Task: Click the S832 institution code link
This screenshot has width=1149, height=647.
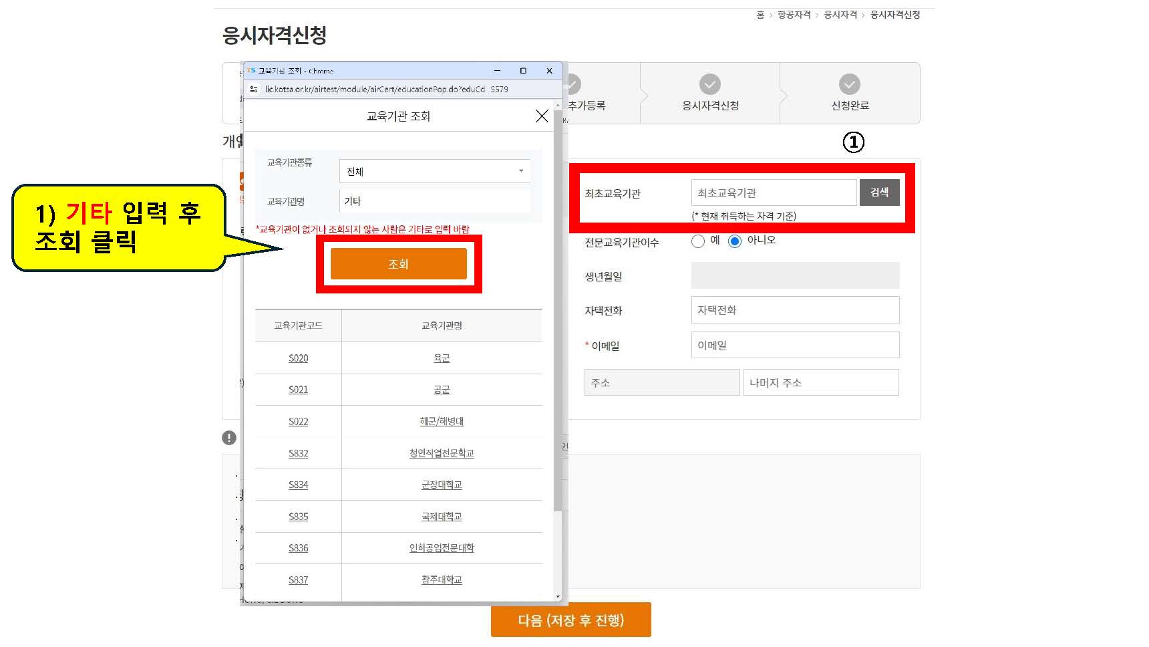Action: [298, 453]
